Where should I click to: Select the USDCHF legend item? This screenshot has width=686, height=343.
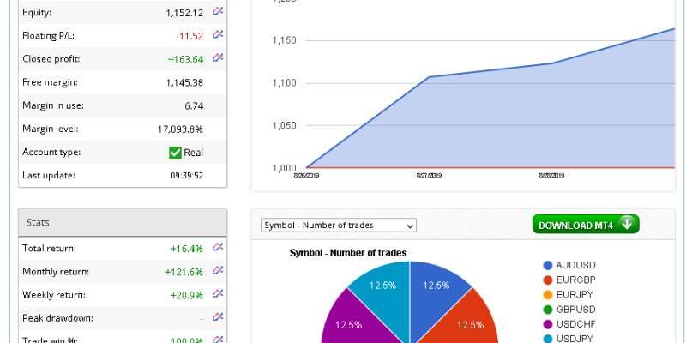tap(572, 324)
